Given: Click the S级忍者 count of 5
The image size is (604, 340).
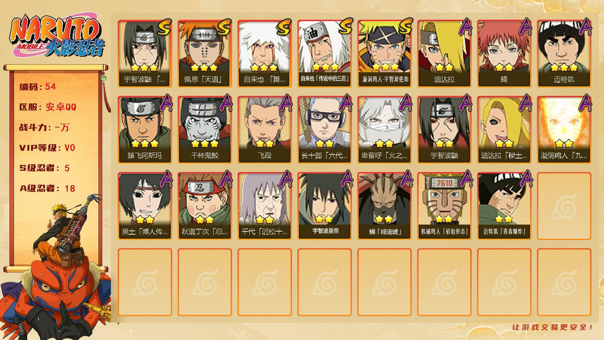Looking at the screenshot, I should (67, 168).
